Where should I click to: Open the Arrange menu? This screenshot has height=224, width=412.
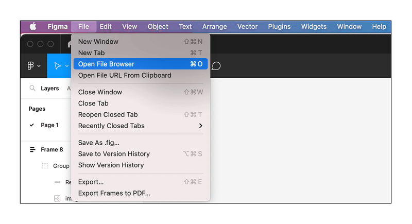click(x=214, y=27)
